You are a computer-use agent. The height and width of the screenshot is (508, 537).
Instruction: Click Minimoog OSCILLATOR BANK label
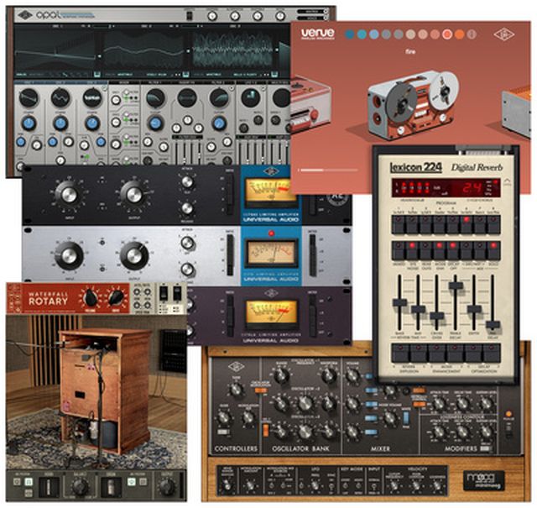[300, 448]
